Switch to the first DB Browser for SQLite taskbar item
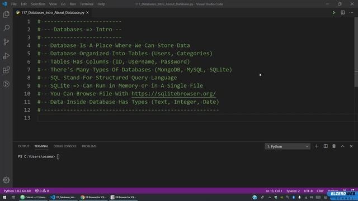The image size is (358, 201). click(x=93, y=197)
